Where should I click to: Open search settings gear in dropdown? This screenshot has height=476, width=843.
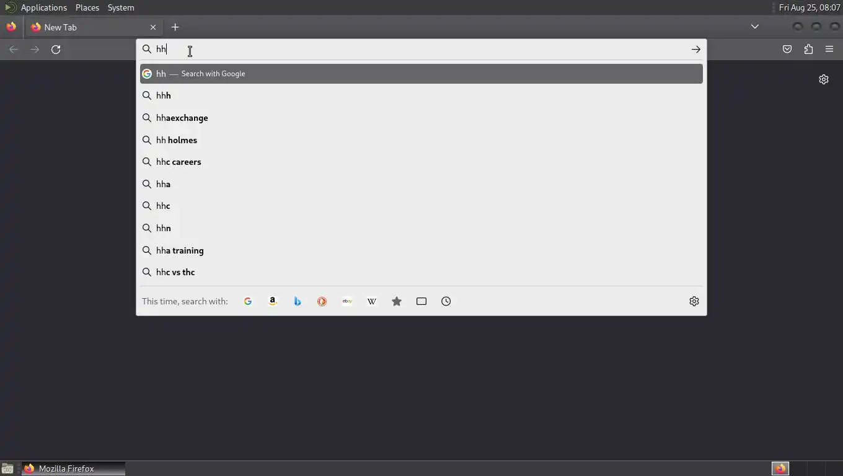[x=694, y=301]
